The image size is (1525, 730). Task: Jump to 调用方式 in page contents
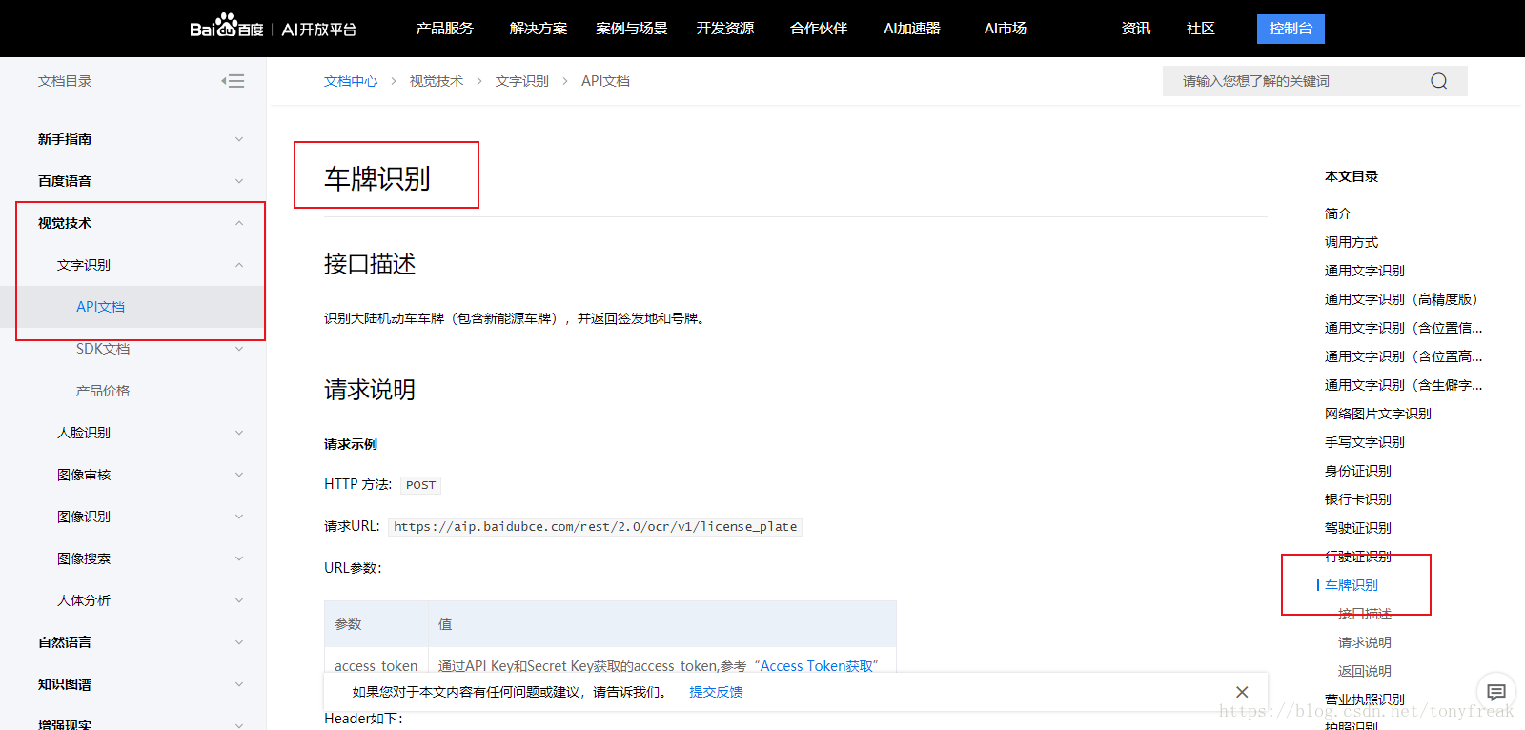pos(1352,242)
